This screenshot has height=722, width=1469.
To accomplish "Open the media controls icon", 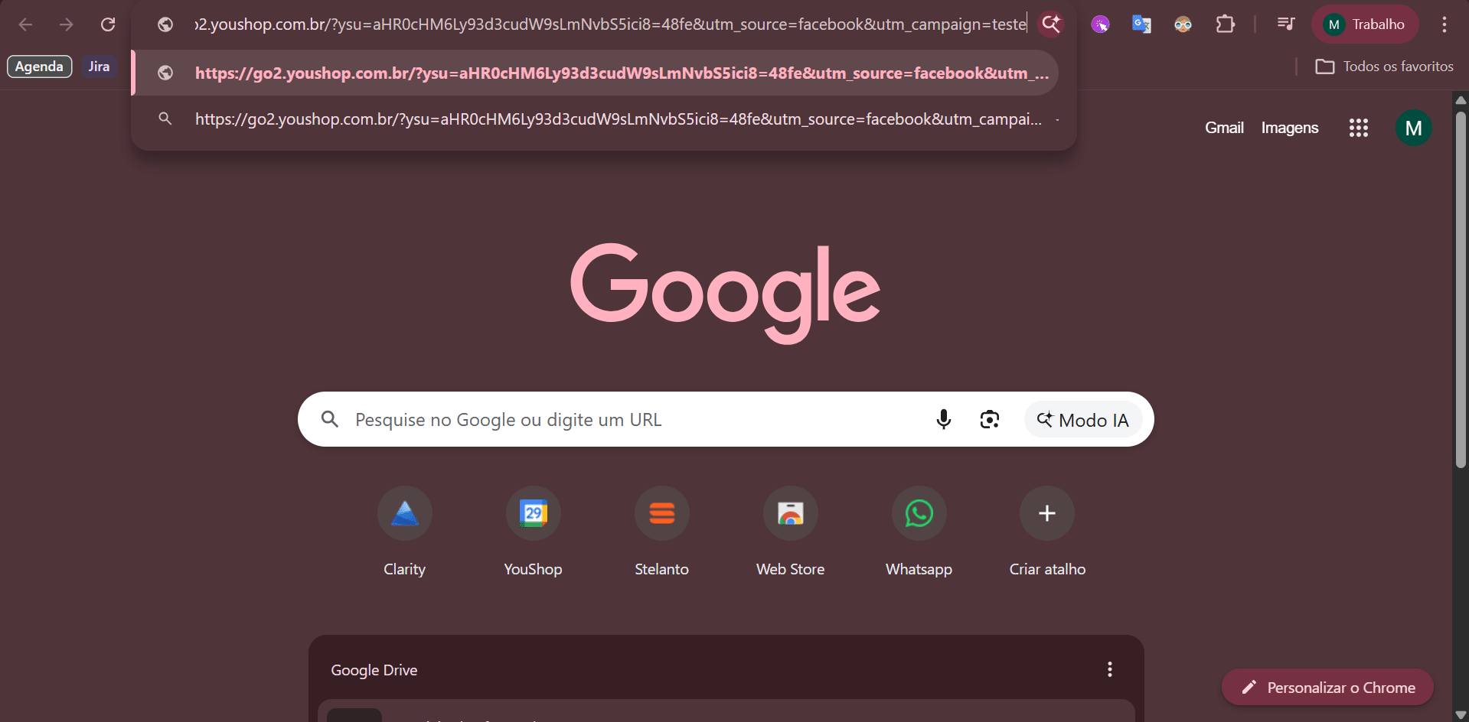I will (x=1286, y=24).
